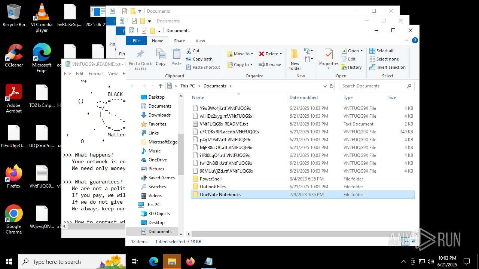Select the Home ribbon tab
Screen dimensions: 479x269
tap(158, 41)
